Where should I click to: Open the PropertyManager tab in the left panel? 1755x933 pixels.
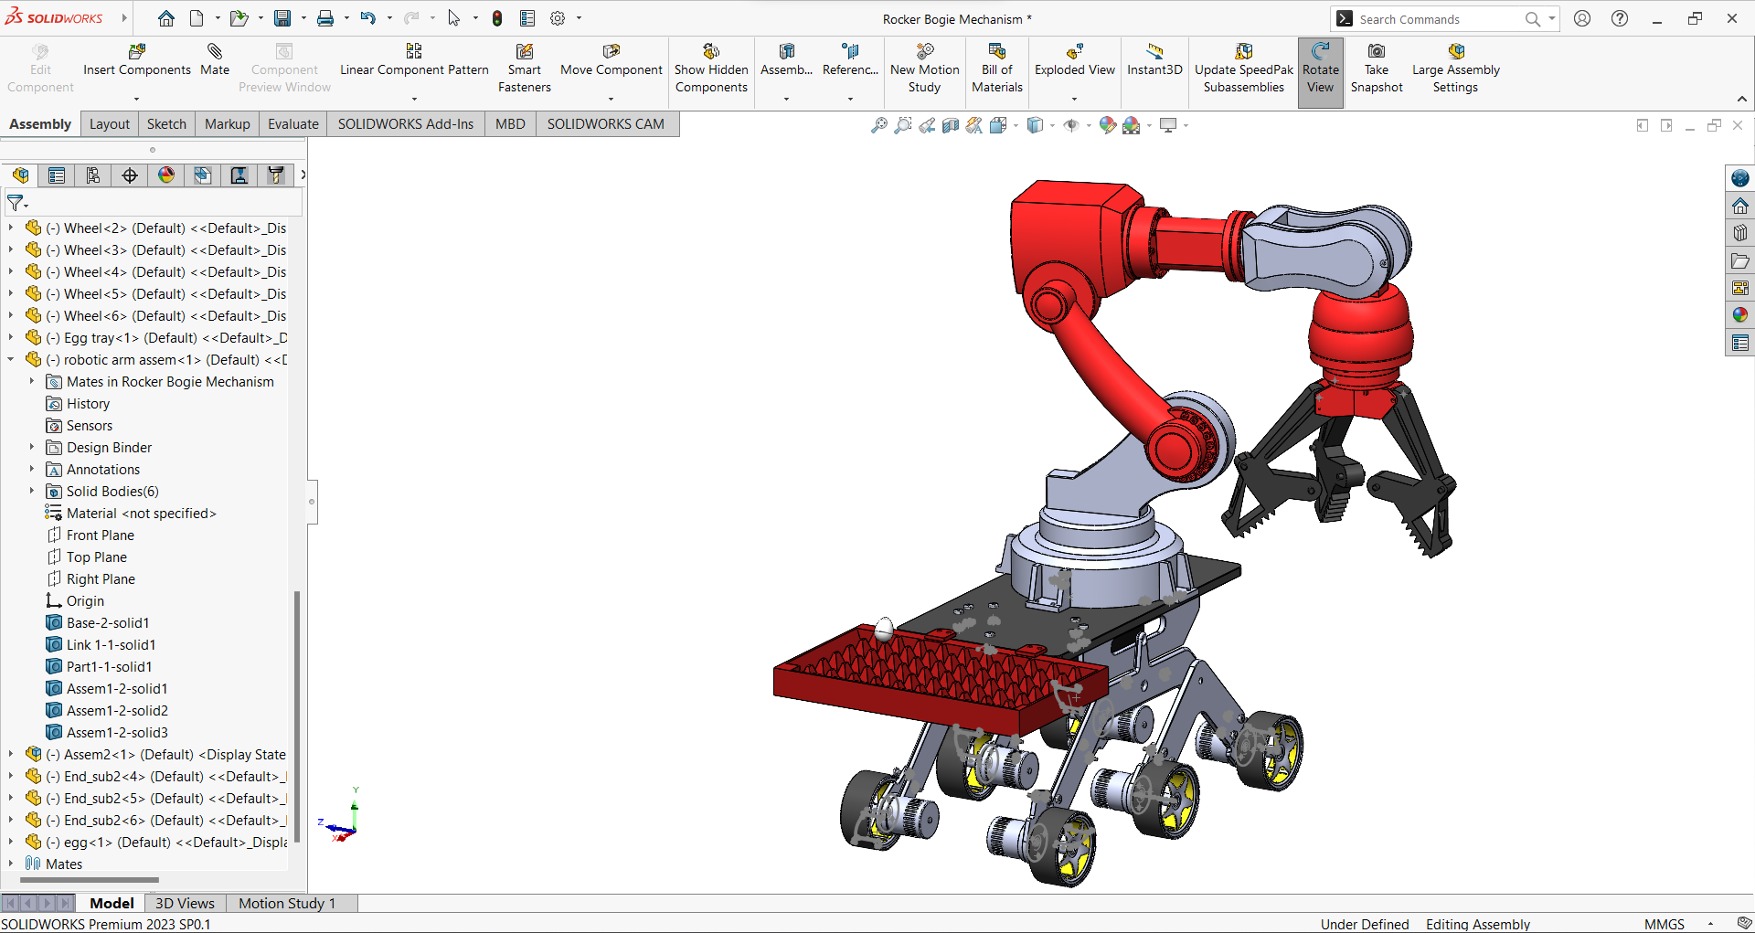[57, 175]
